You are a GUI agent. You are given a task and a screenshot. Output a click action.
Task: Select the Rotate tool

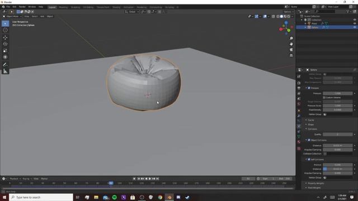point(5,44)
